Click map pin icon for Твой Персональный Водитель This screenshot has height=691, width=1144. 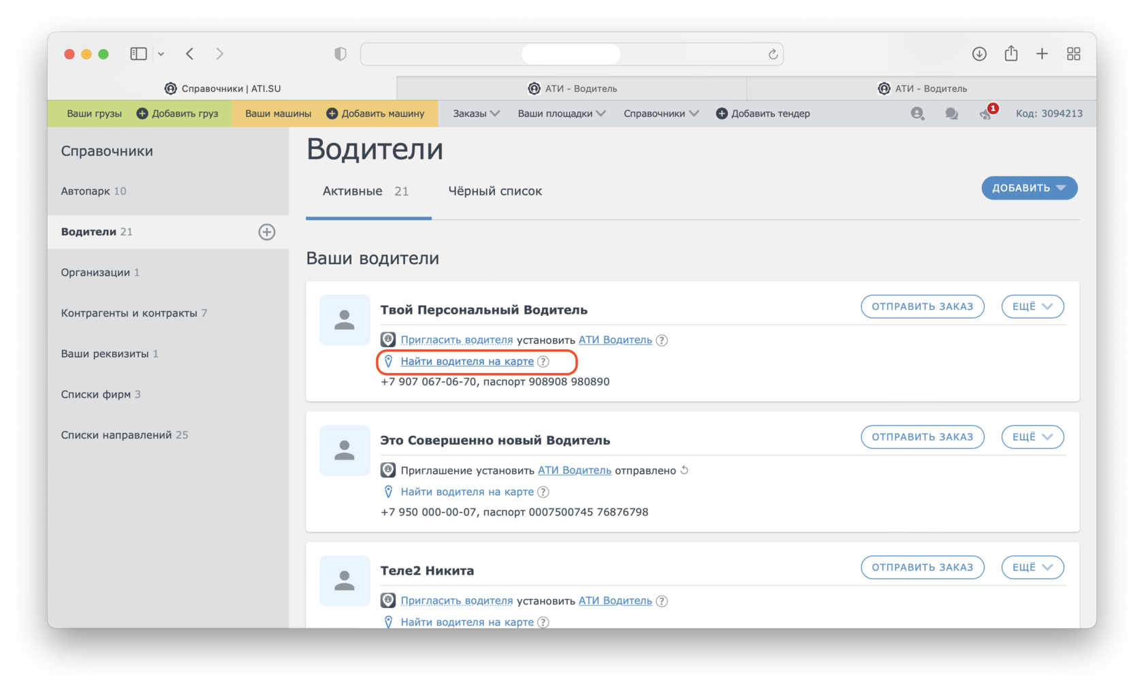tap(388, 361)
